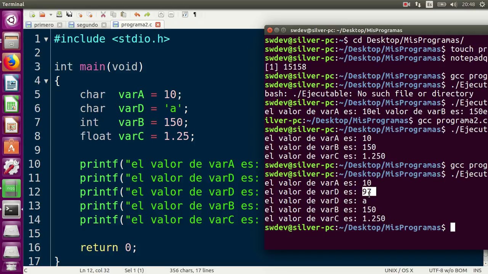Image resolution: width=488 pixels, height=274 pixels.
Task: Launch Firefox from the dock
Action: (11, 62)
